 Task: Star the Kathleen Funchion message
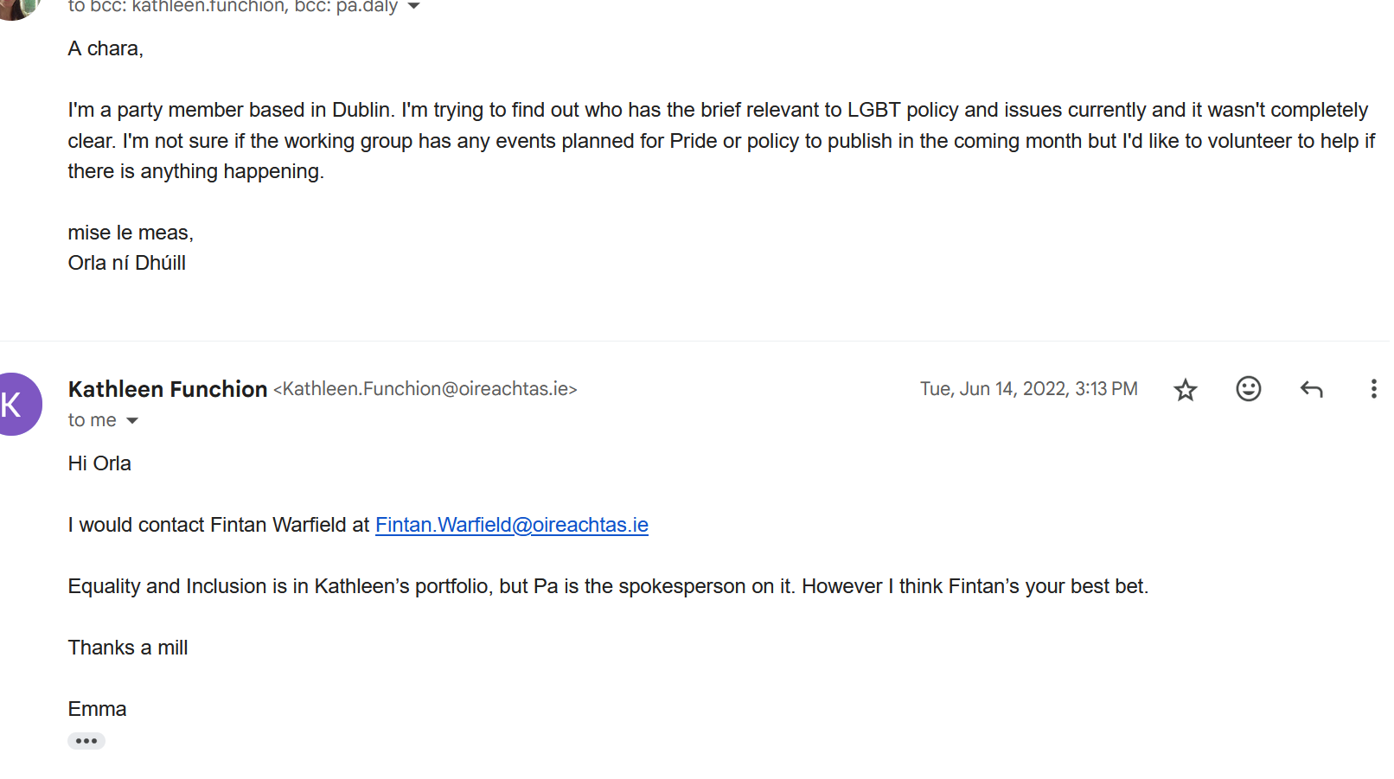pos(1185,390)
